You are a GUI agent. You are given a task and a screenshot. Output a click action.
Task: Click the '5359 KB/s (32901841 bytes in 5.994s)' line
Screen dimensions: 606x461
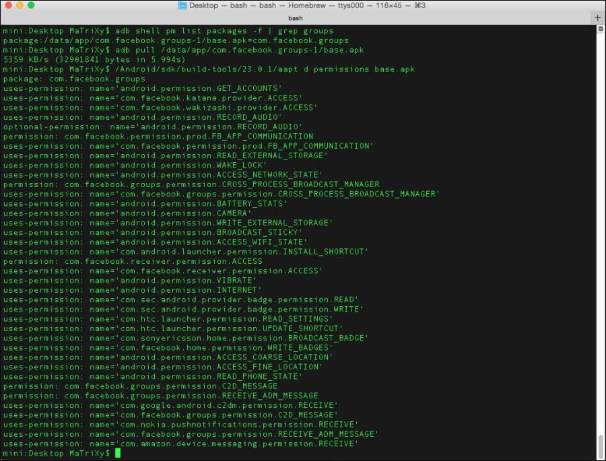94,60
